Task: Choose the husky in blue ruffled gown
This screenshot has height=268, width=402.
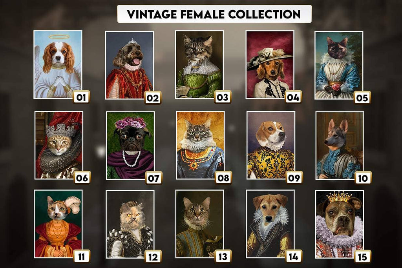Action: (x=340, y=145)
